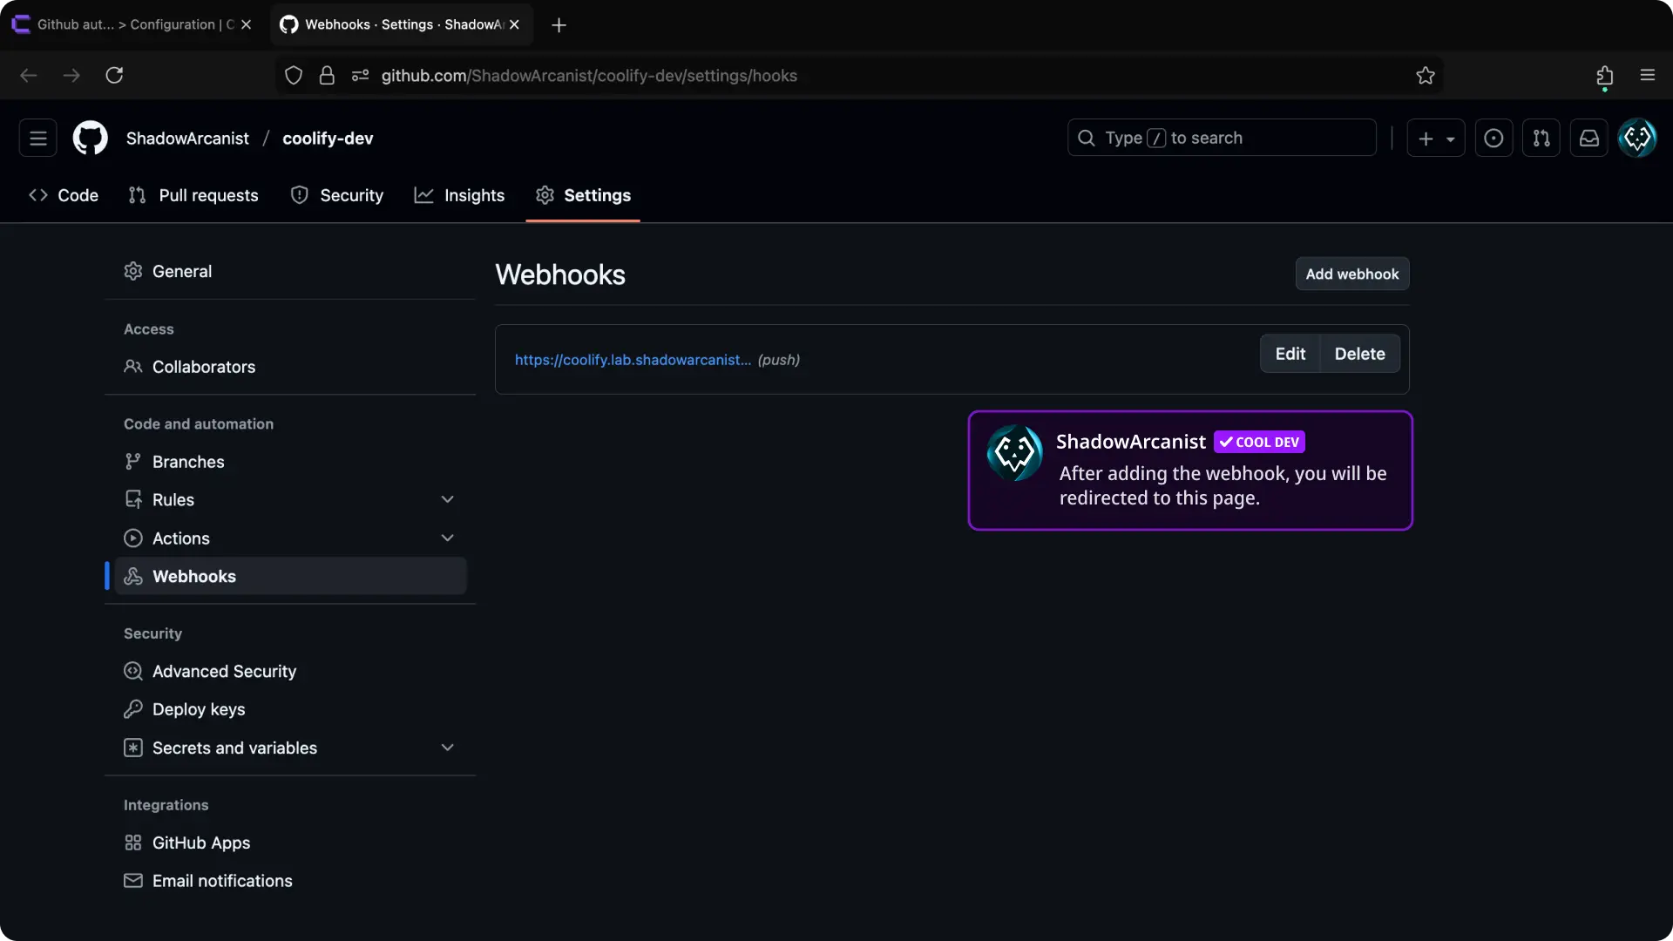
Task: Expand the Actions section
Action: (447, 538)
